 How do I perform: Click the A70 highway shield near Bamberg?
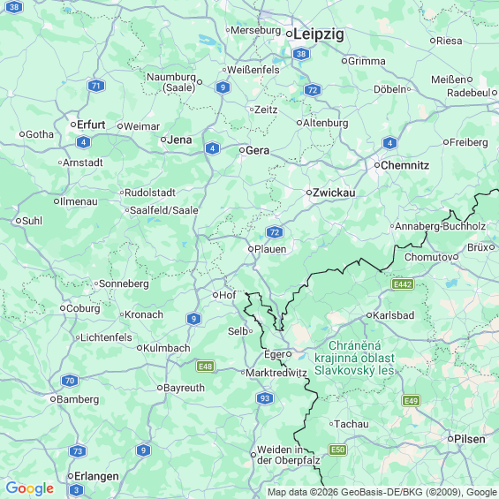[70, 381]
